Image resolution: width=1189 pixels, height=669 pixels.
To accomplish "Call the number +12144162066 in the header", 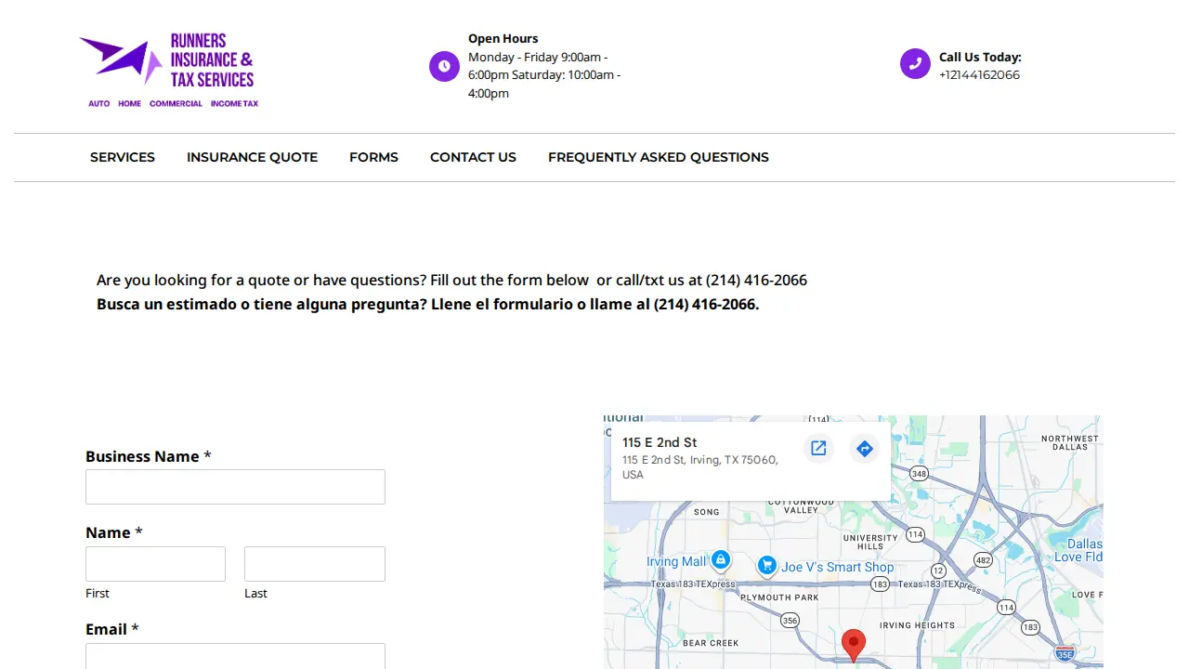I will 979,74.
